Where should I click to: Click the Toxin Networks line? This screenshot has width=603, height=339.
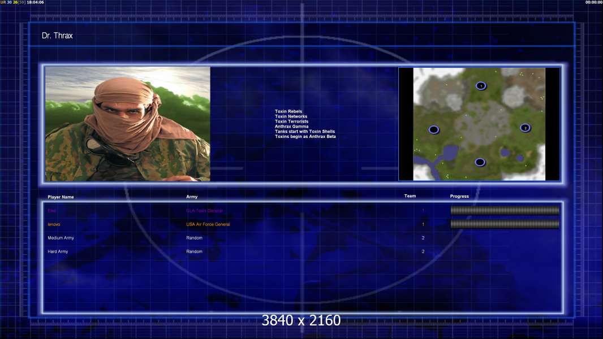pos(291,116)
